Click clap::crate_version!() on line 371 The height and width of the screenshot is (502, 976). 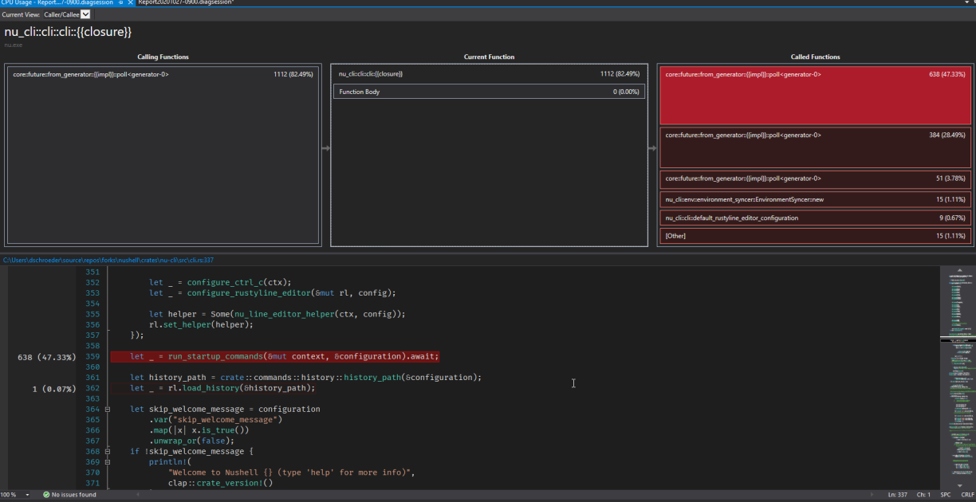click(220, 483)
